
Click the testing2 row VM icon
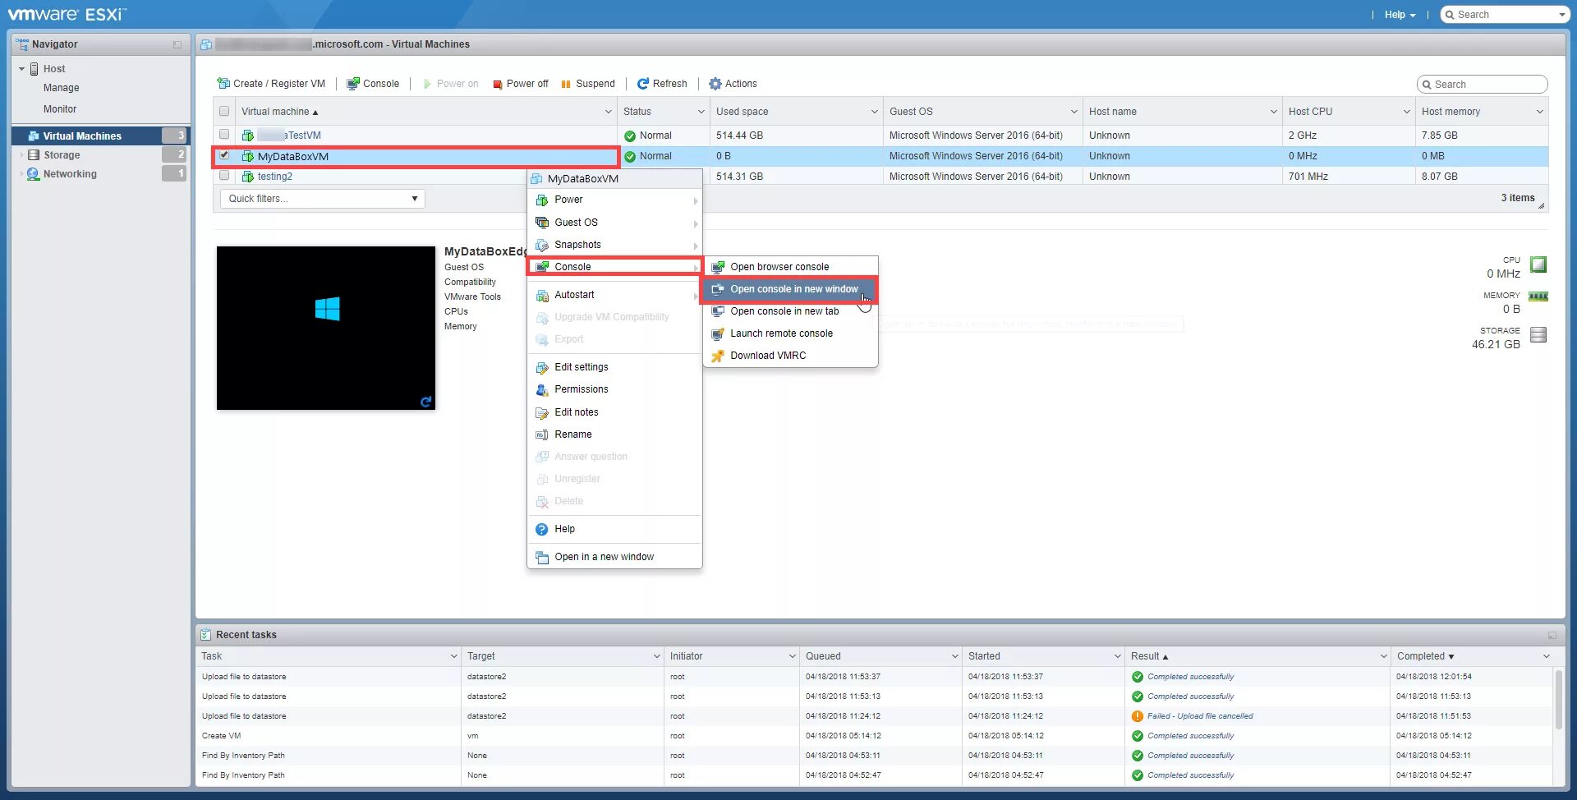pos(248,177)
